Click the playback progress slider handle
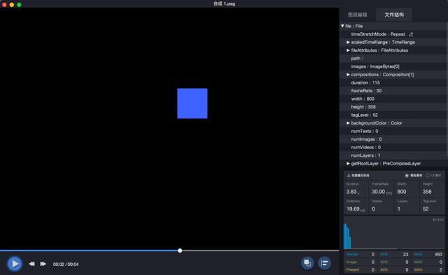Image resolution: width=448 pixels, height=275 pixels. pos(180,251)
